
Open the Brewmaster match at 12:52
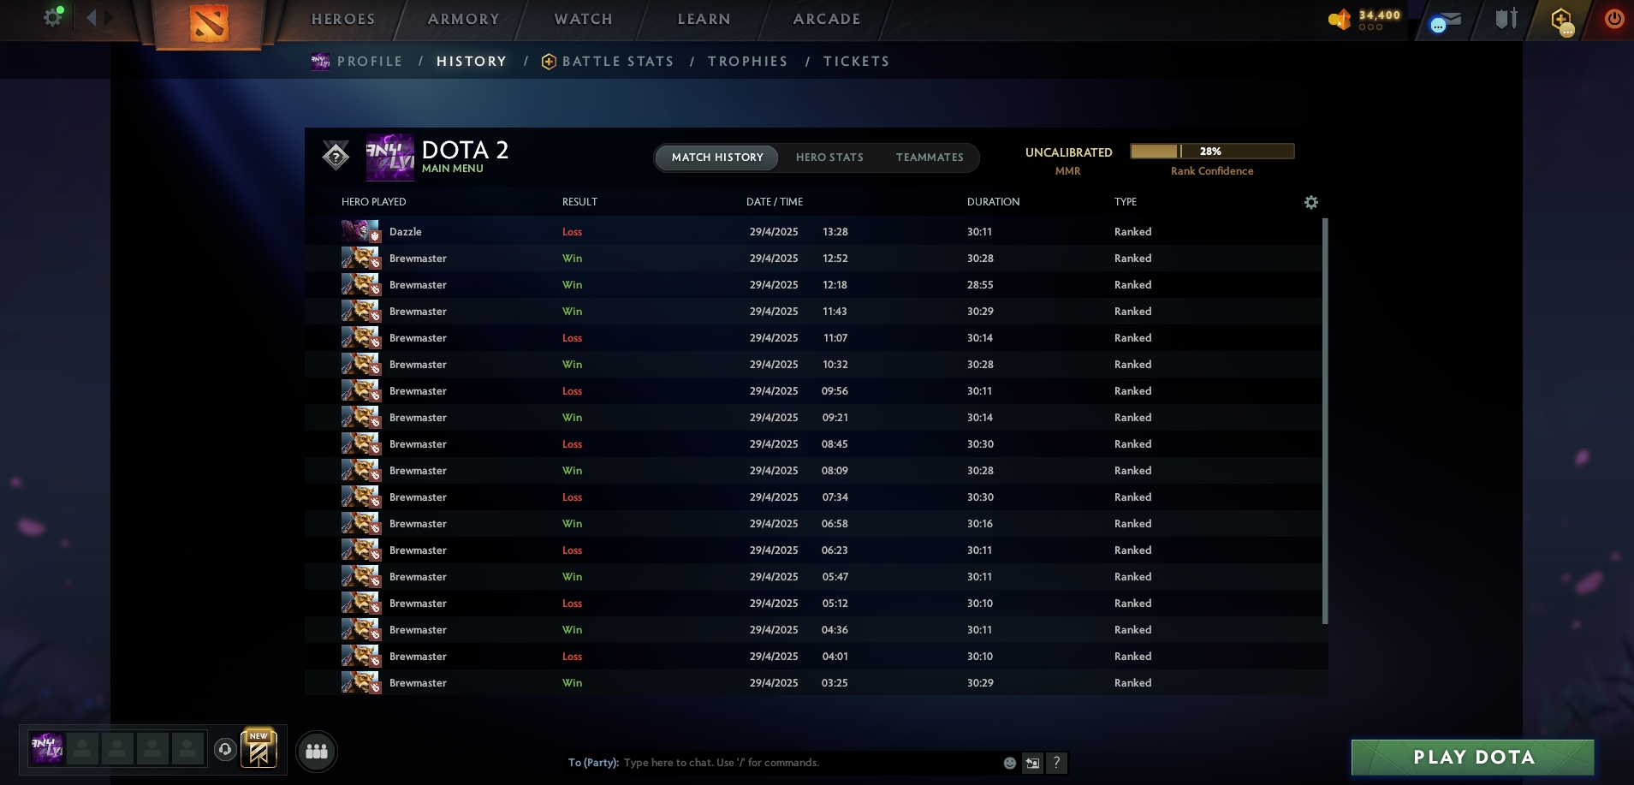[x=813, y=259]
